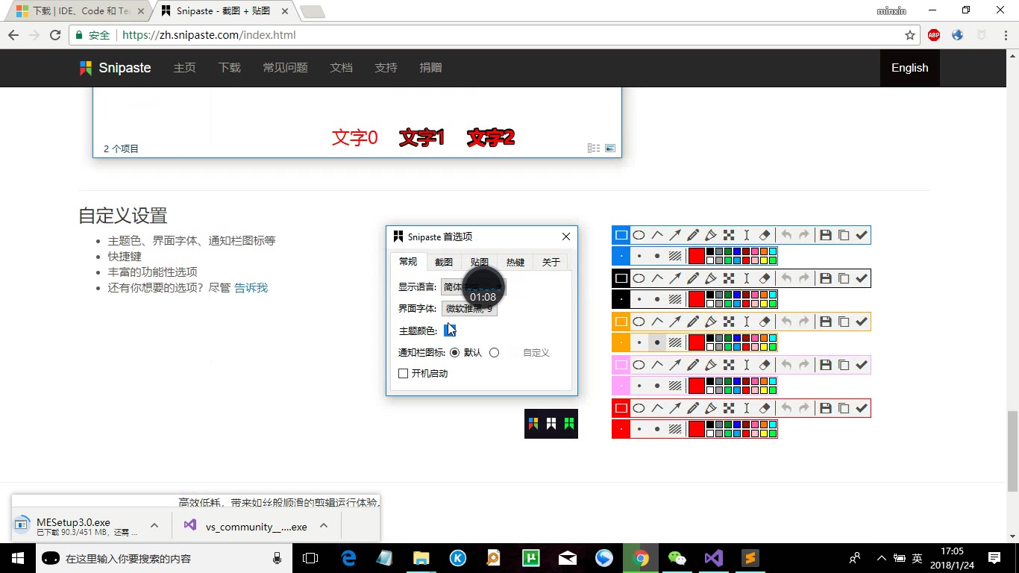Viewport: 1019px width, 573px height.
Task: Select the ellipse tool in the blue toolbar
Action: (x=639, y=235)
